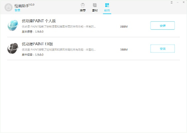Click version 1.9.0.0 of EX版

click(x=32, y=55)
